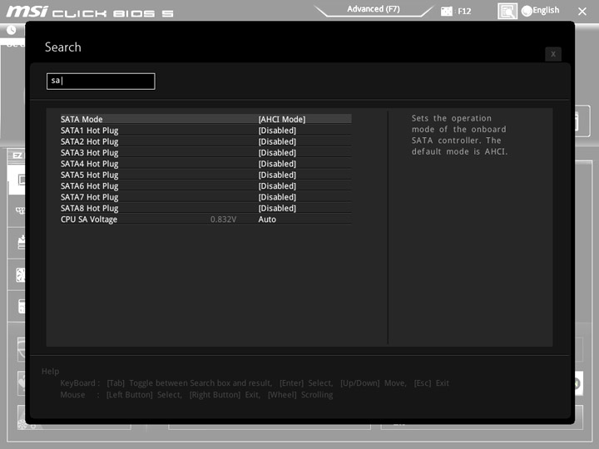Viewport: 599px width, 449px height.
Task: Toggle SATA7 Hot Plug [Disabled] value
Action: pos(277,197)
